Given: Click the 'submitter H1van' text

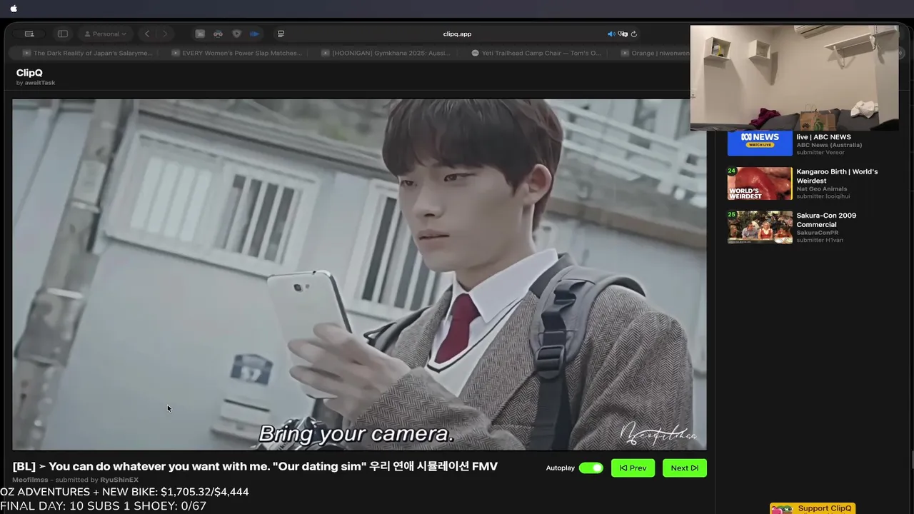Looking at the screenshot, I should pyautogui.click(x=820, y=241).
